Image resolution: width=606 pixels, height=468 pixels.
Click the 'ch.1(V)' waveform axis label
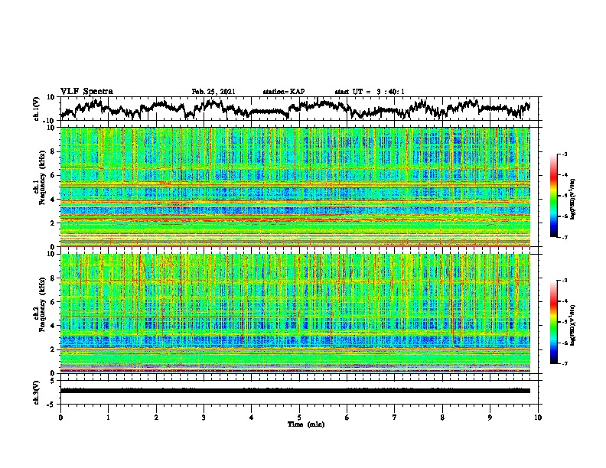pos(37,109)
